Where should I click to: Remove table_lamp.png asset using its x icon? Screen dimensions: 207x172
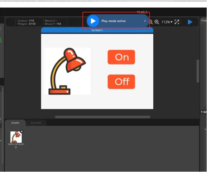[22, 131]
